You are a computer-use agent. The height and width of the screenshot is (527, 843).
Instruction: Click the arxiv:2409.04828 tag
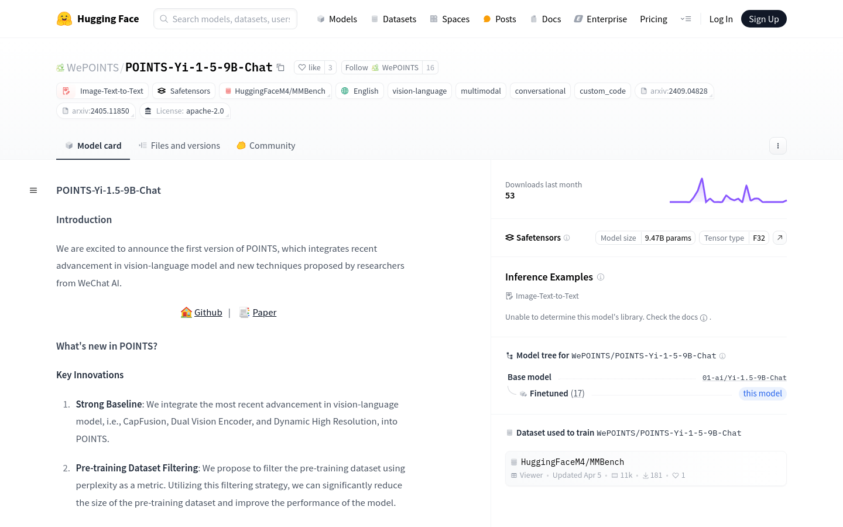point(674,91)
